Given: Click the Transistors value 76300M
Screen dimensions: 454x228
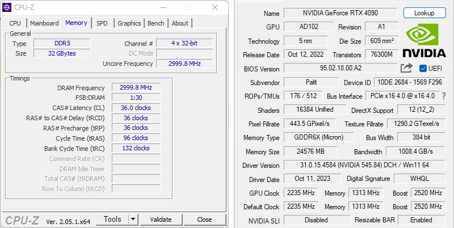Looking at the screenshot, I should tap(382, 54).
